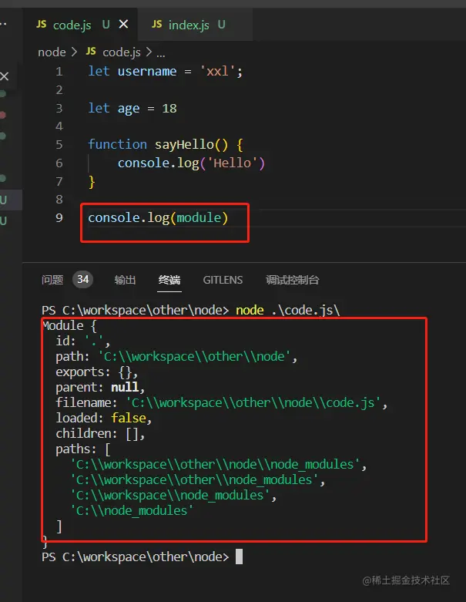
Task: Click the JS file icon on code.js tab
Action: (x=42, y=24)
